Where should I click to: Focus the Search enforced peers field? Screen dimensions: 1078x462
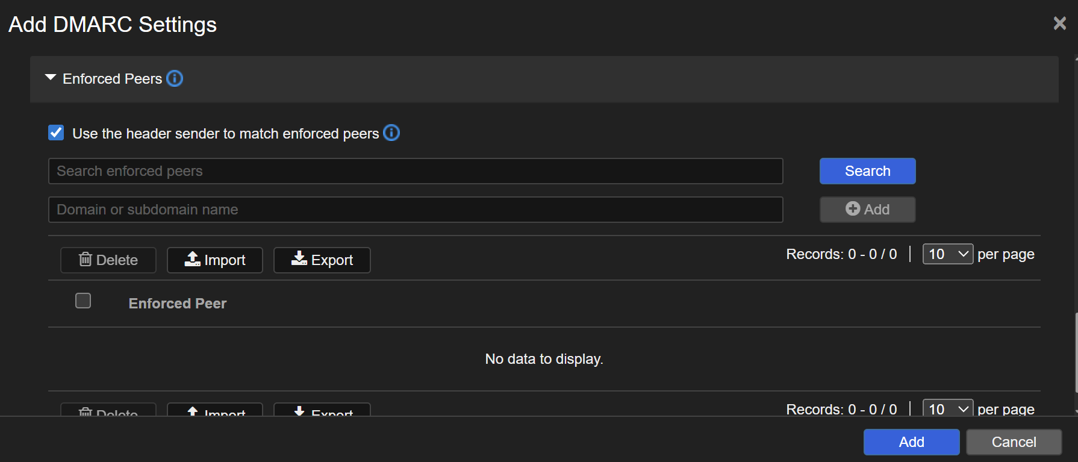point(416,171)
